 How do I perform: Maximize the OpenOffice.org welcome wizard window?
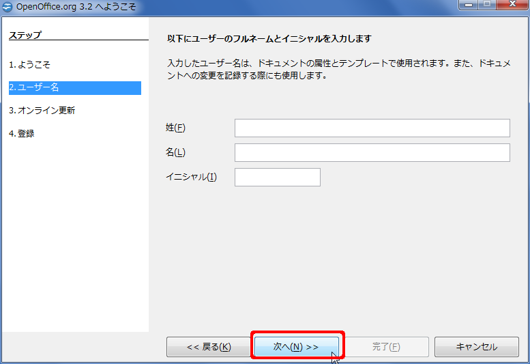pos(488,5)
